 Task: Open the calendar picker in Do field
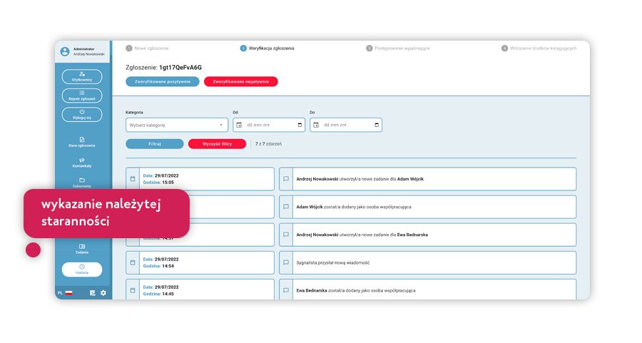point(377,125)
